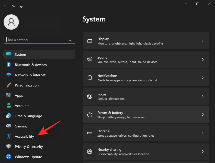Click inside the Find a setting search box
Viewport: 215px width, 163px height.
pyautogui.click(x=36, y=40)
